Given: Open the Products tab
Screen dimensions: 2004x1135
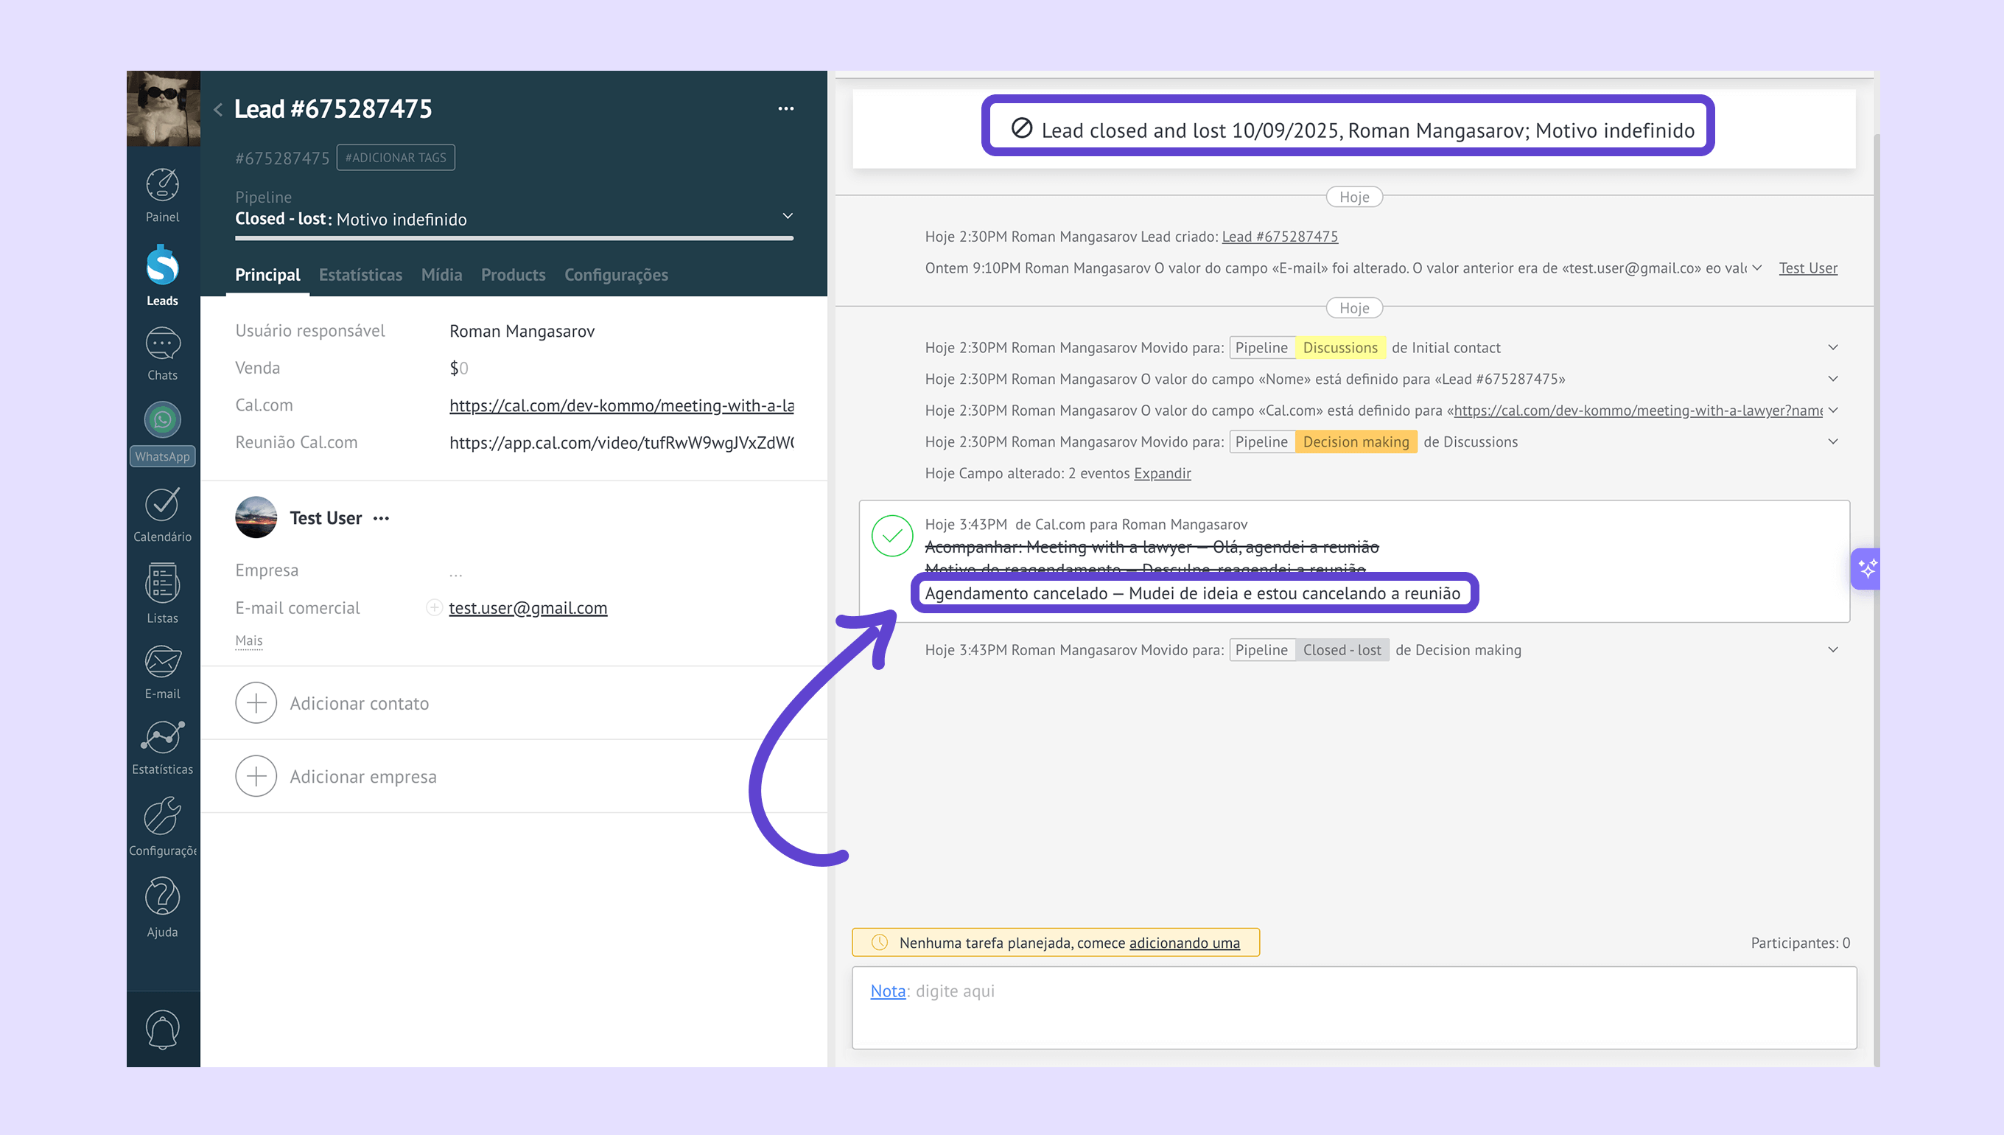Looking at the screenshot, I should (x=513, y=274).
